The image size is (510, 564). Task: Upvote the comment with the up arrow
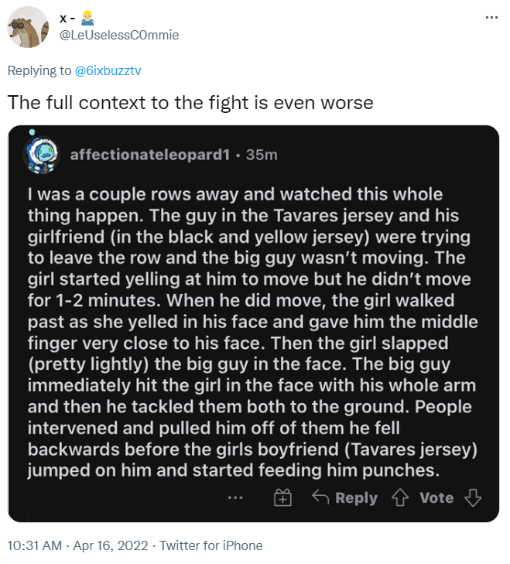[x=400, y=497]
